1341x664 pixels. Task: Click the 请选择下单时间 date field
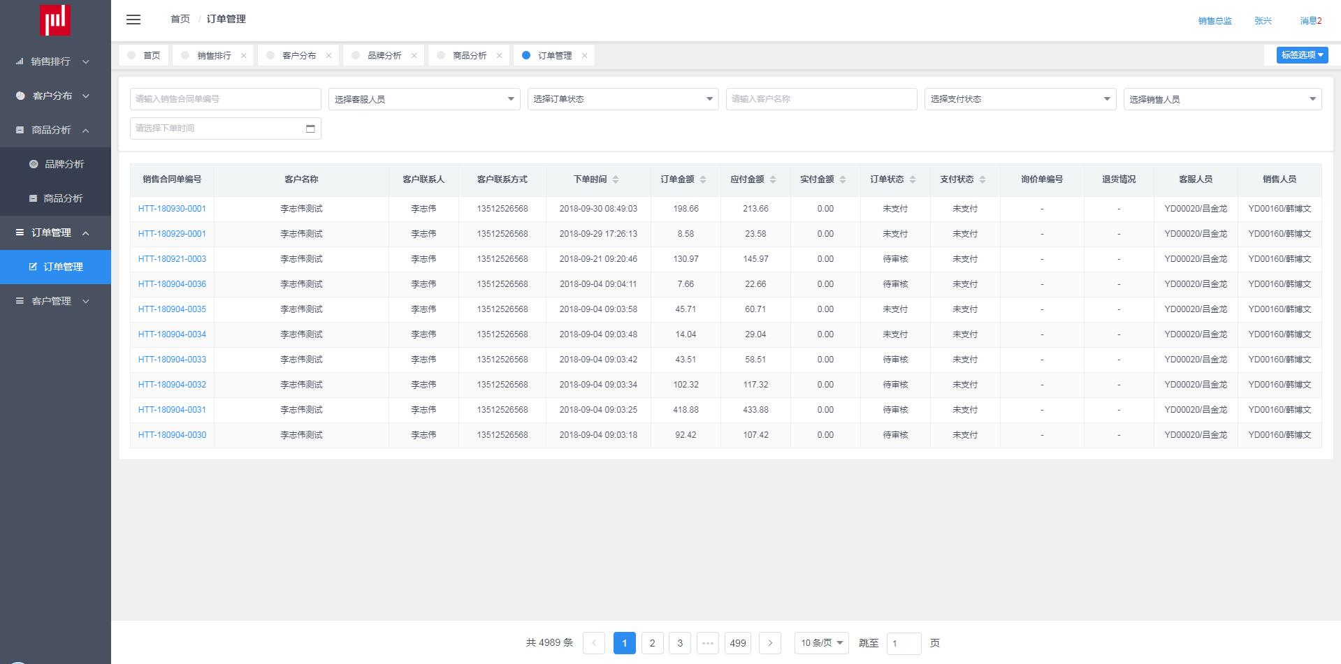[x=226, y=128]
